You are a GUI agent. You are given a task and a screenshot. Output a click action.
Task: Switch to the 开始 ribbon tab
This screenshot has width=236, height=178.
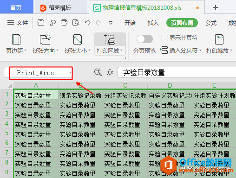pyautogui.click(x=130, y=23)
